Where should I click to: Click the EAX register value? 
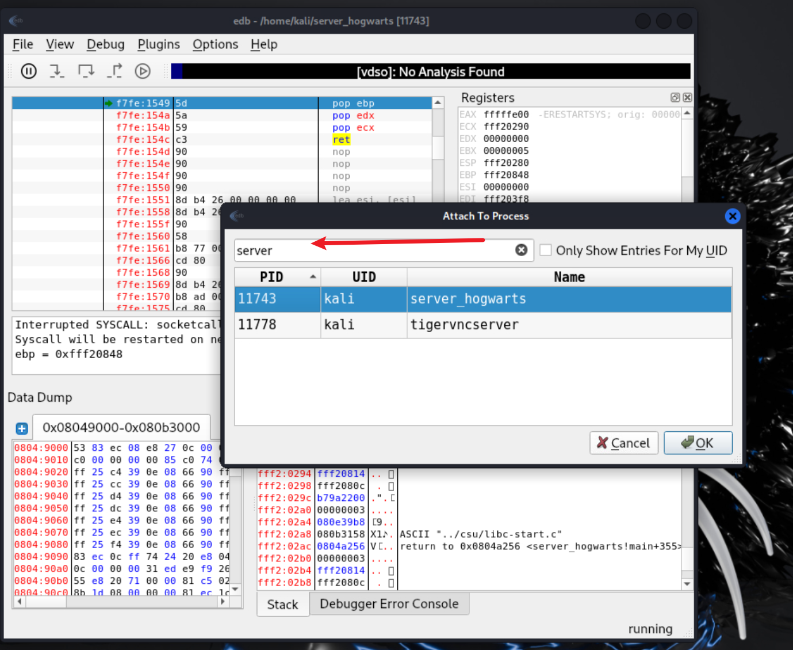tap(506, 115)
